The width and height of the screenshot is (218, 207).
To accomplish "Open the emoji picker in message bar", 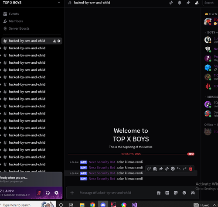I will [x=184, y=193].
